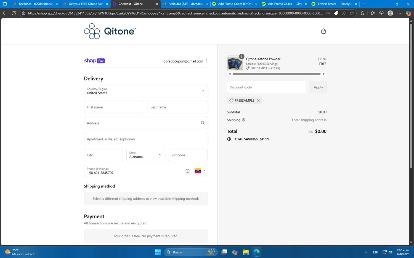Switch to Add Promo Codes for Qitone tab
Screen dimensions: 414x258
coord(235,4)
